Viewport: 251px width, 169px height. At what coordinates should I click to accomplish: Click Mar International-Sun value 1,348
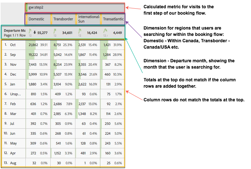click(x=82, y=114)
